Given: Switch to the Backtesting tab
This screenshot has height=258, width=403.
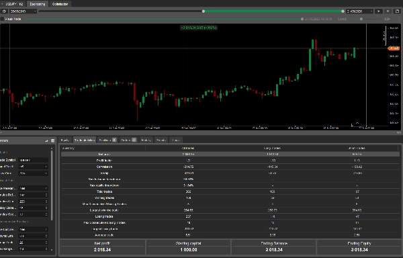Looking at the screenshot, I should coord(38,4).
